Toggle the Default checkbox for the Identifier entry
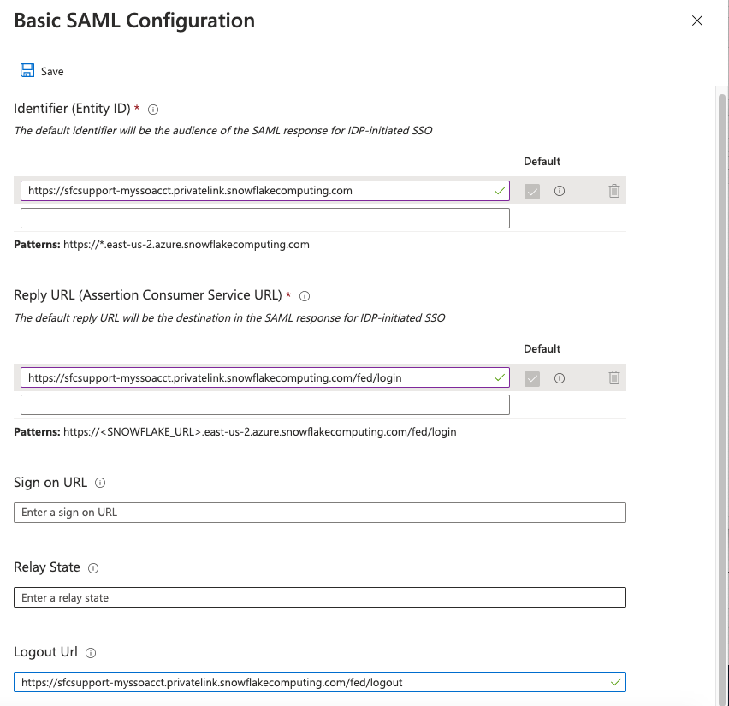Screen dimensions: 729x706 pyautogui.click(x=532, y=190)
